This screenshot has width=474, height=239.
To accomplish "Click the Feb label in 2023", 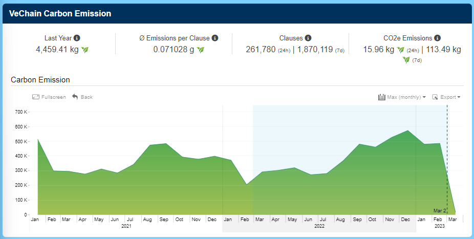I will coord(438,220).
